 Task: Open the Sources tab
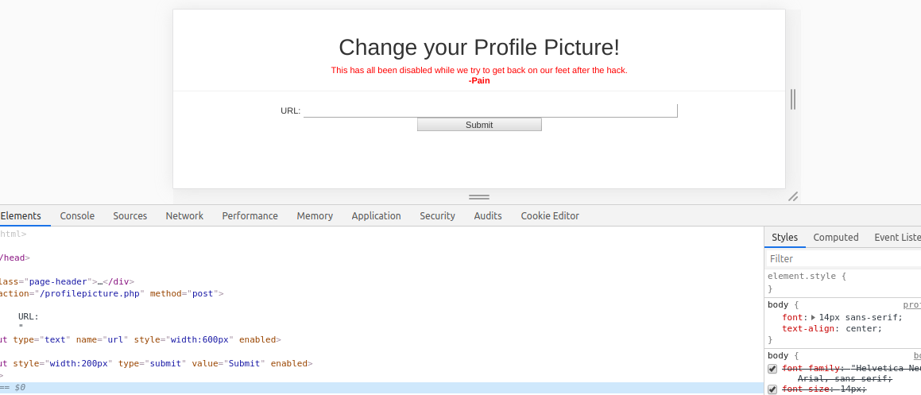click(x=130, y=215)
